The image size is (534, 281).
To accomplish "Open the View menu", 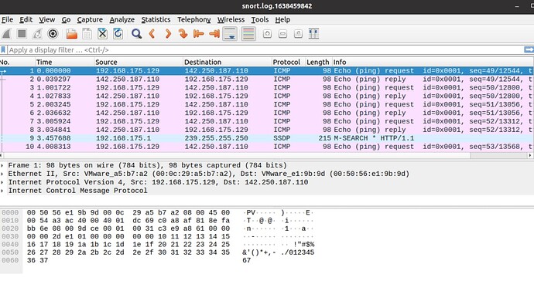I will point(46,20).
